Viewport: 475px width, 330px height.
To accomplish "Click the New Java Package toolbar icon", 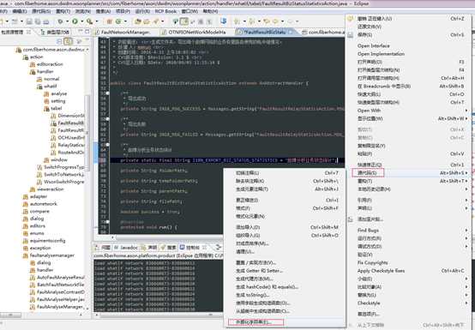I will (x=110, y=21).
